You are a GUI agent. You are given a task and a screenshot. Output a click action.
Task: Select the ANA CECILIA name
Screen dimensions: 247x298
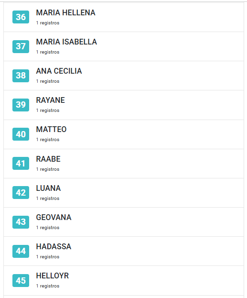click(59, 71)
